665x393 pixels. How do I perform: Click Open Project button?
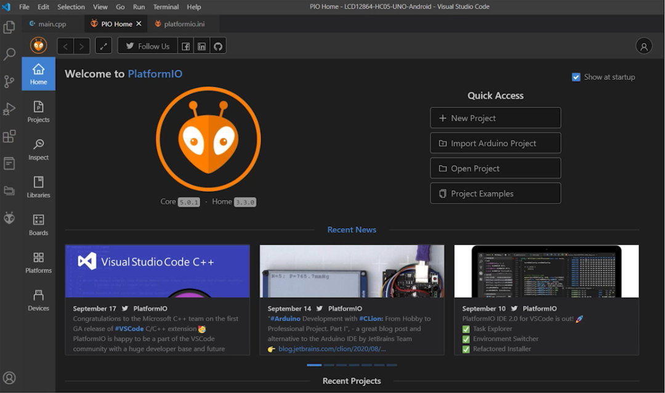click(495, 168)
